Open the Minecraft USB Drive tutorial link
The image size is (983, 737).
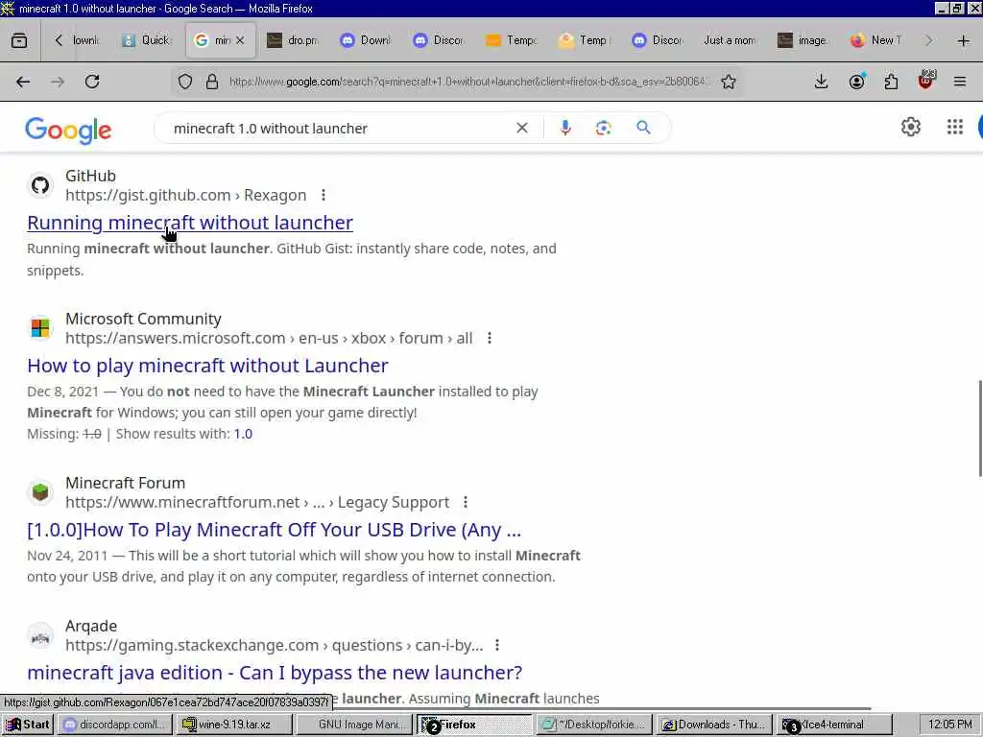coord(274,530)
